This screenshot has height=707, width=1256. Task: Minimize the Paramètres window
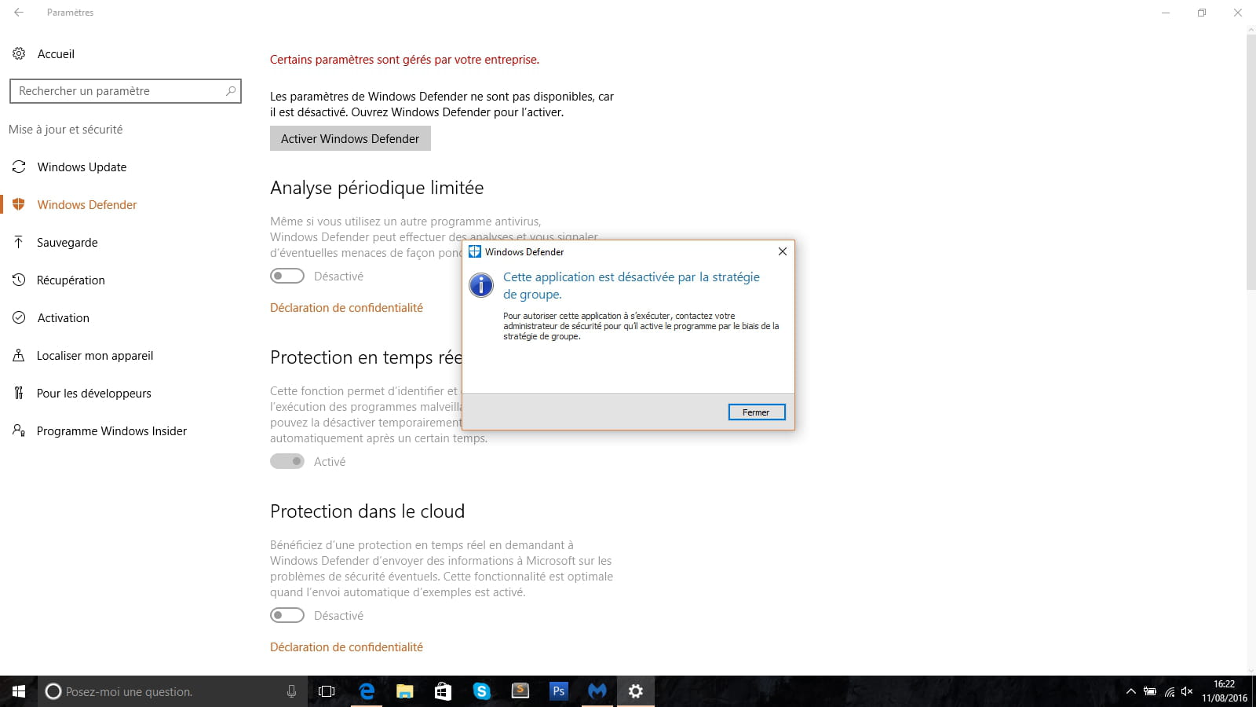click(x=1166, y=13)
